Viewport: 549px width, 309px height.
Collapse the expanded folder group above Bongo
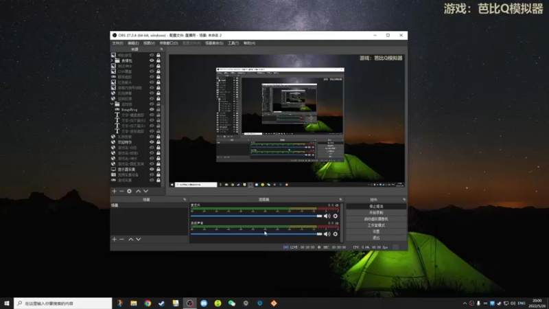click(x=112, y=104)
